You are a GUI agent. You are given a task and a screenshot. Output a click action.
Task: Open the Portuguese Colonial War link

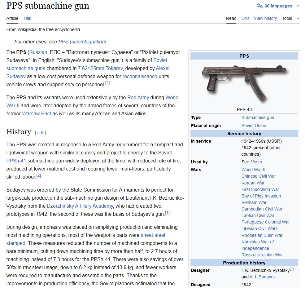pos(265,222)
